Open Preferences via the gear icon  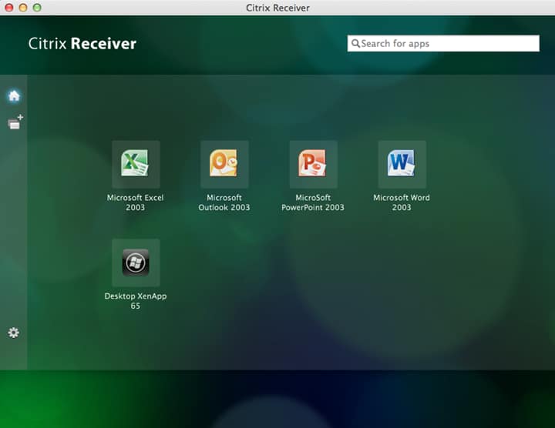point(13,333)
